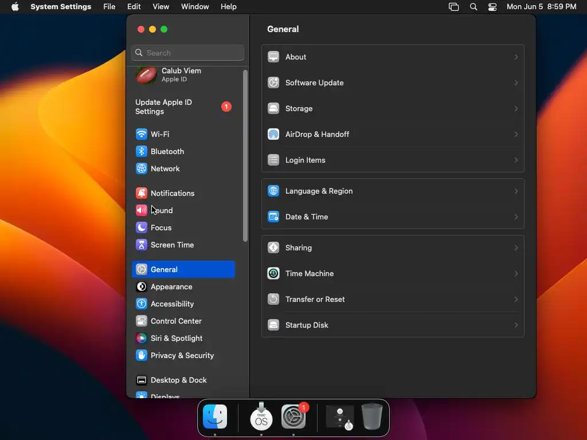Click Language & Region globe icon
This screenshot has height=440, width=587.
273,191
